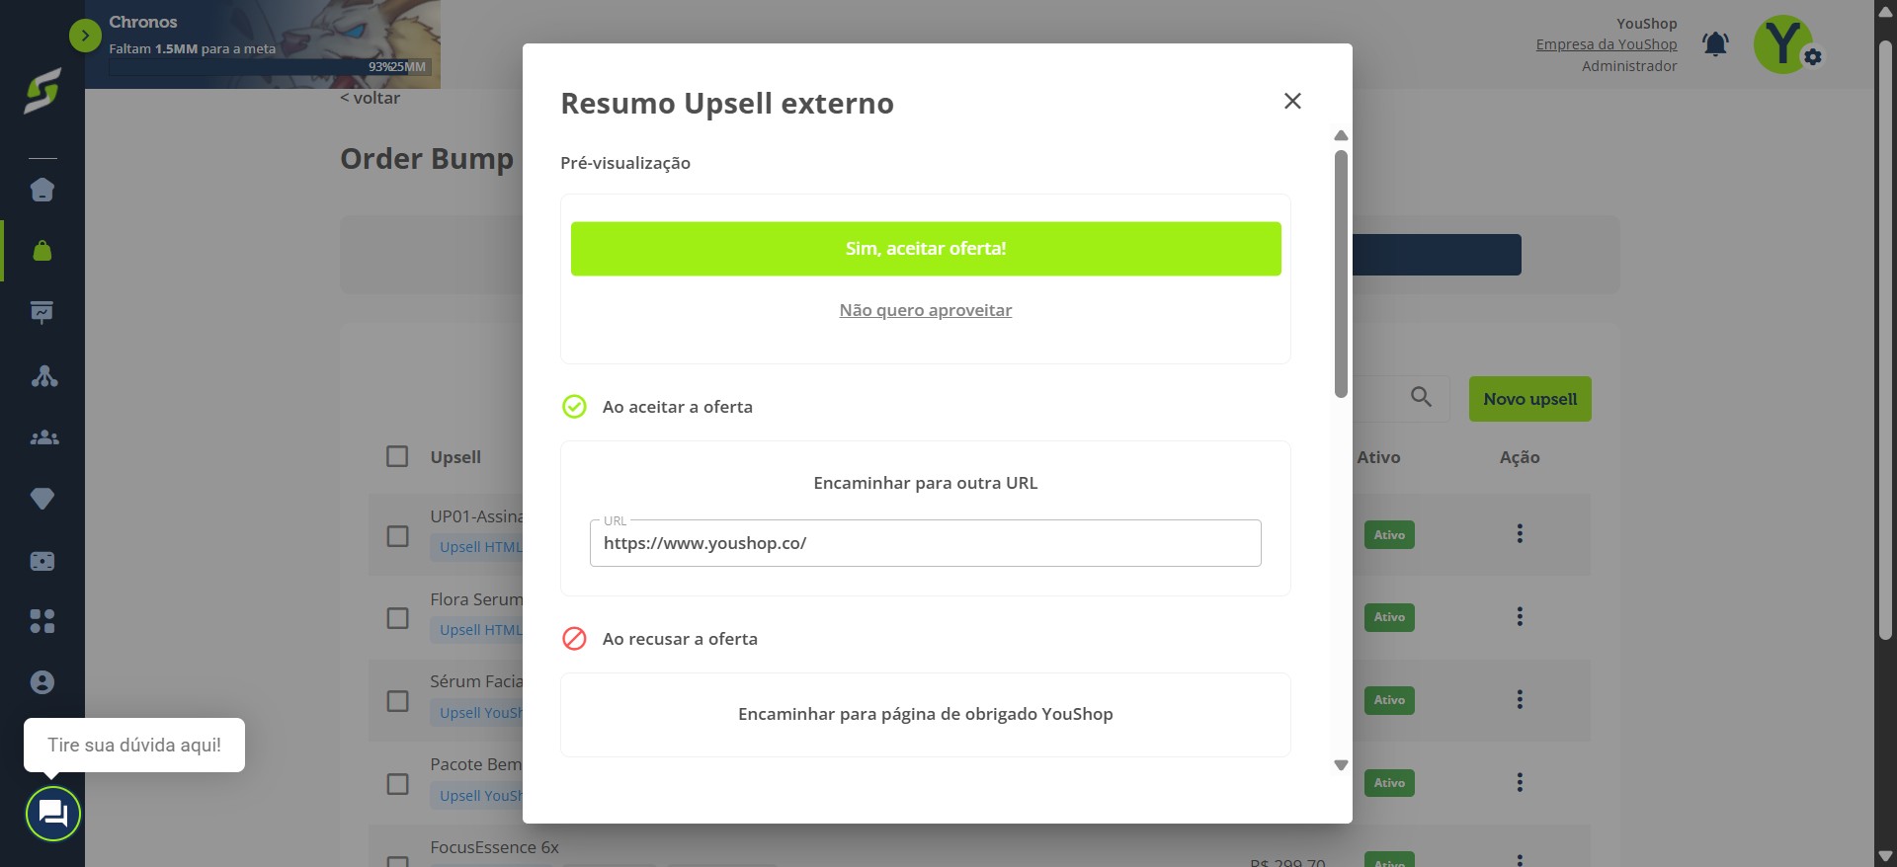The image size is (1897, 867).
Task: Click Sim, aceitar oferta! preview button
Action: (x=926, y=249)
